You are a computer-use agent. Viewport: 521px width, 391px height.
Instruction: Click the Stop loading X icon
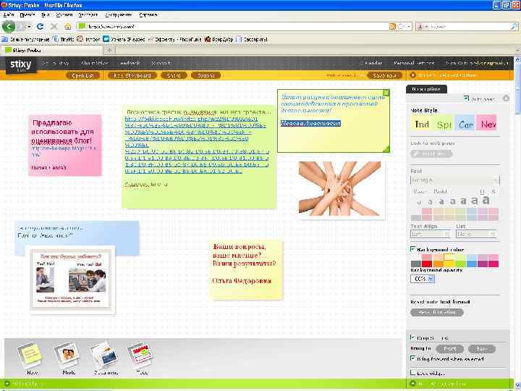(x=54, y=26)
